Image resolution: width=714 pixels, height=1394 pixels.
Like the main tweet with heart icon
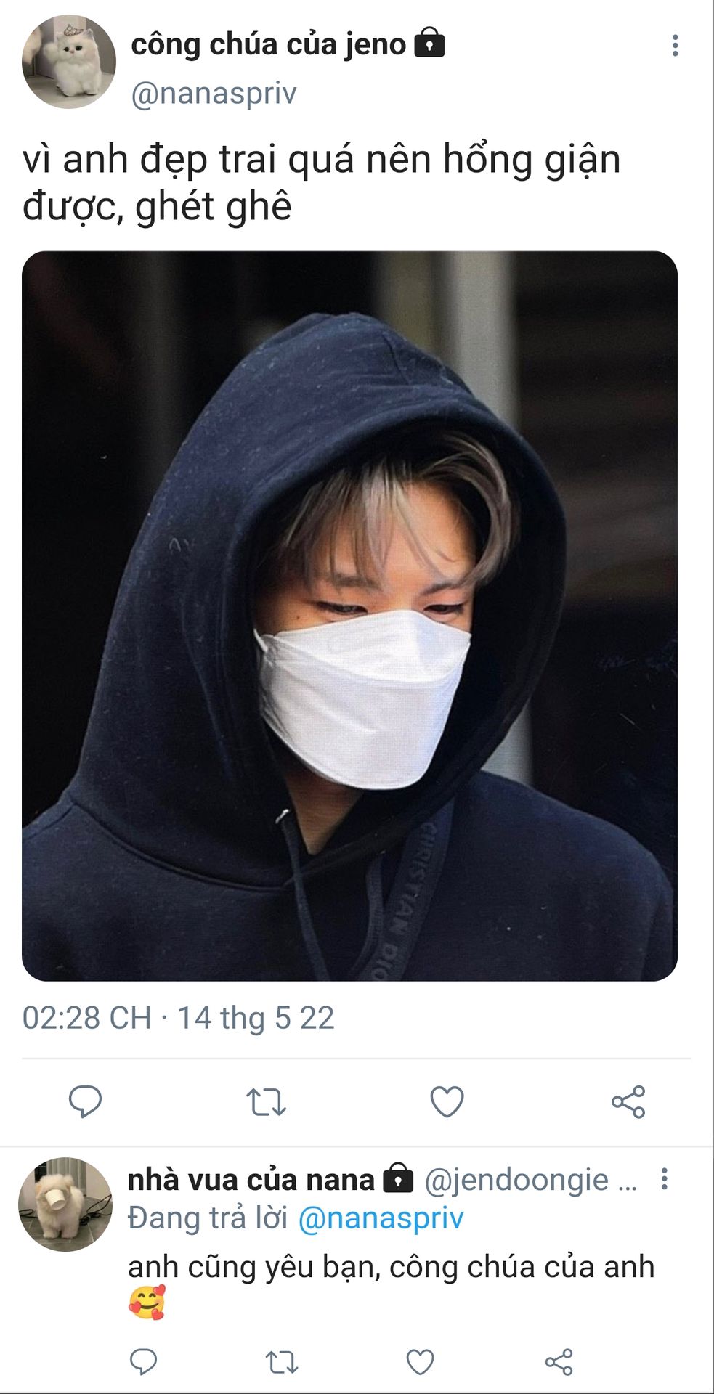447,1102
